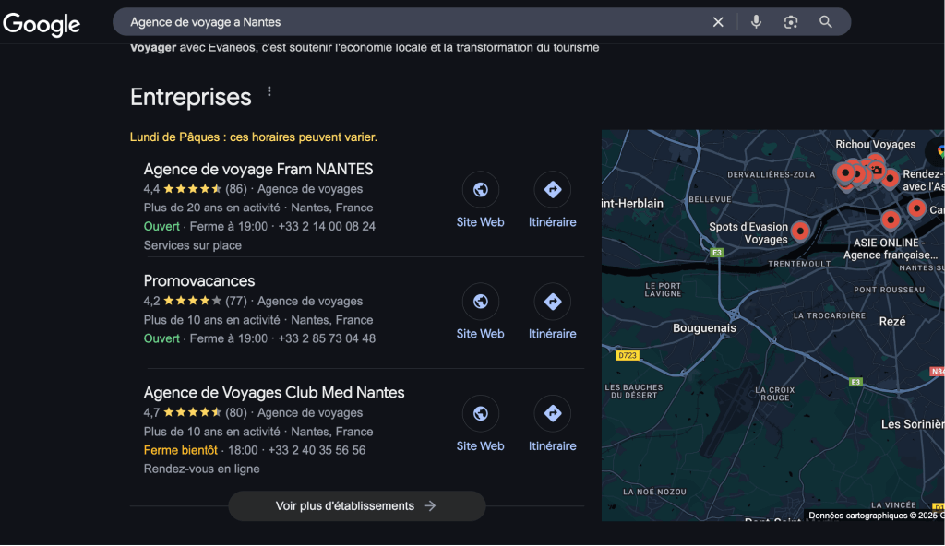Click 'Rendez-vous en ligne' under Club Med
Viewport: 945px width, 546px height.
tap(201, 469)
